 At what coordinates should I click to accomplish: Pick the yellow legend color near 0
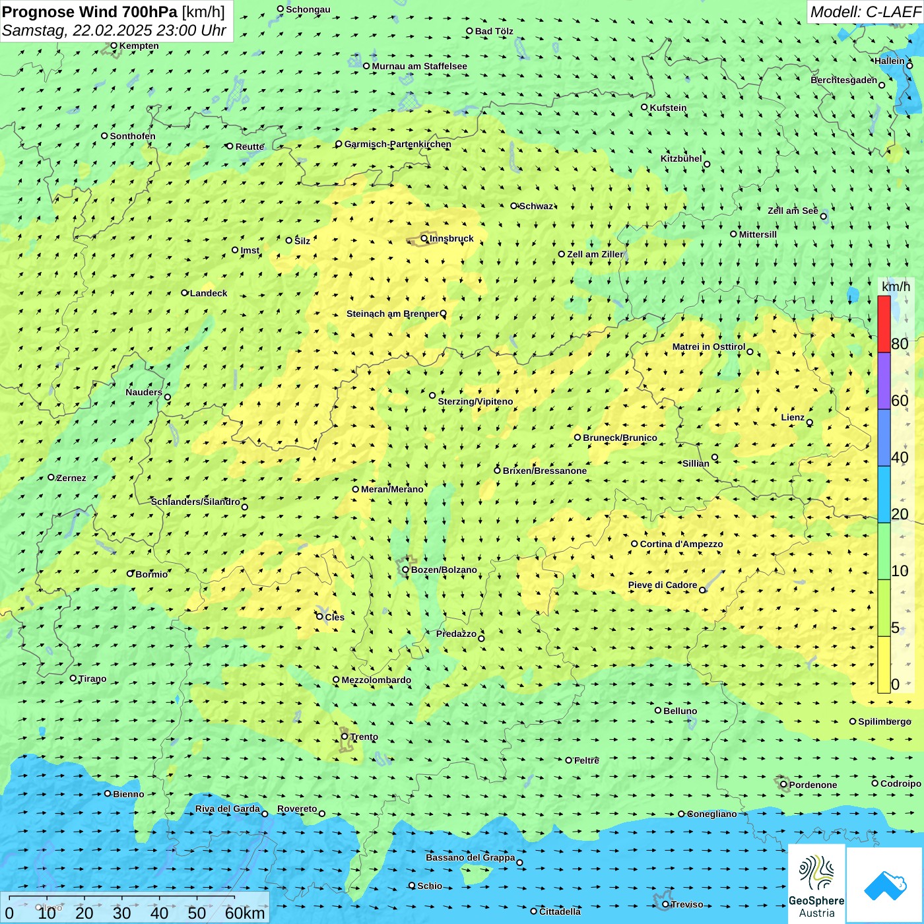click(x=884, y=665)
